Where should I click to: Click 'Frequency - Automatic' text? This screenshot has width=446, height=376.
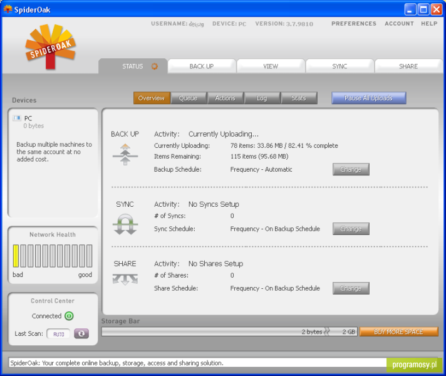pyautogui.click(x=261, y=169)
